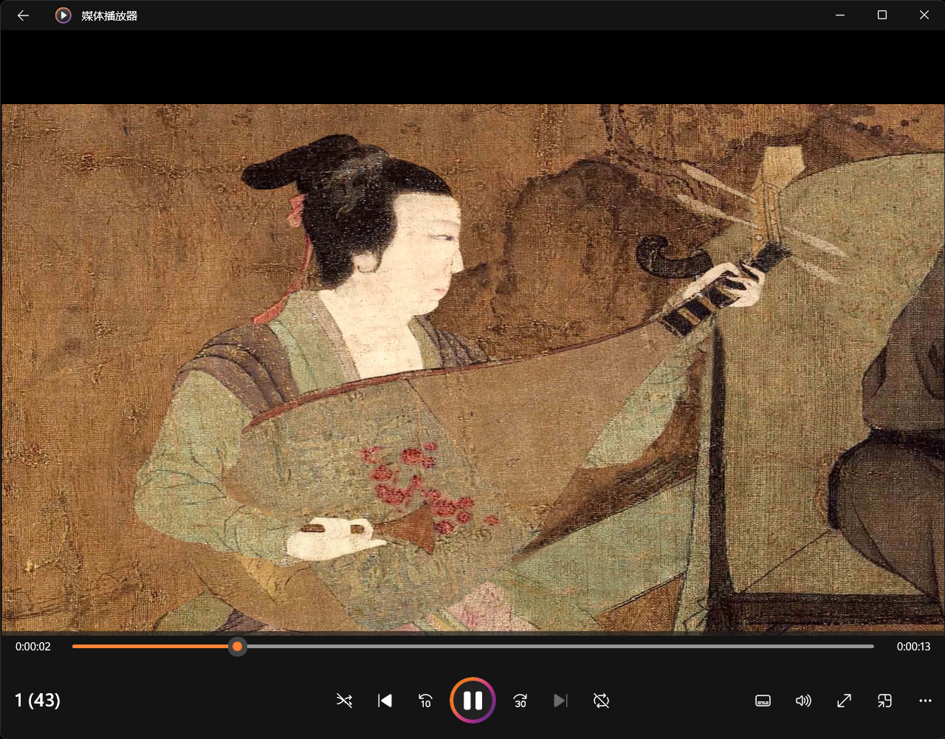Skip back 10 seconds
This screenshot has width=945, height=739.
(425, 701)
